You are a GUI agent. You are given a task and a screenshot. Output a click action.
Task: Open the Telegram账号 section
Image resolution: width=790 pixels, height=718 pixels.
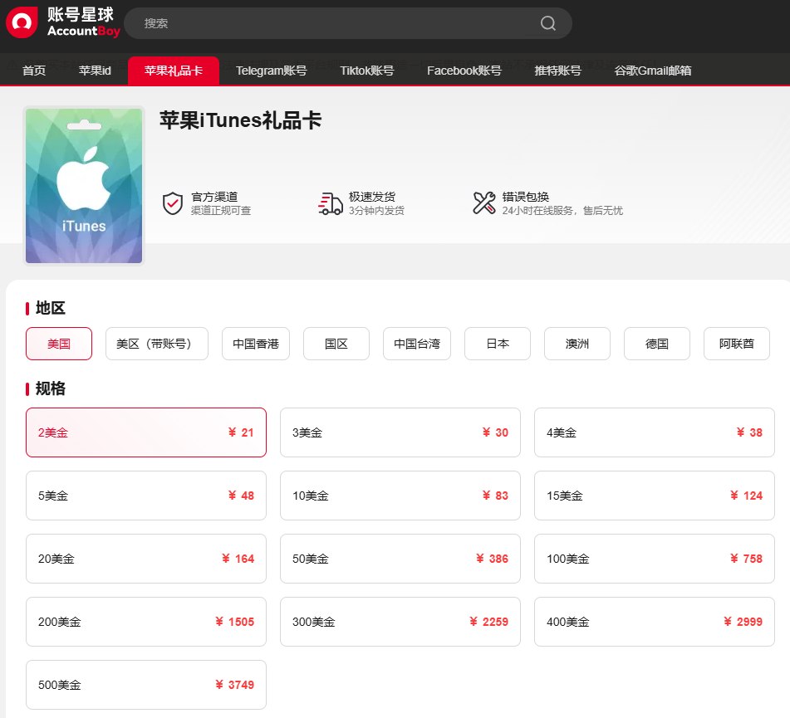click(x=272, y=71)
